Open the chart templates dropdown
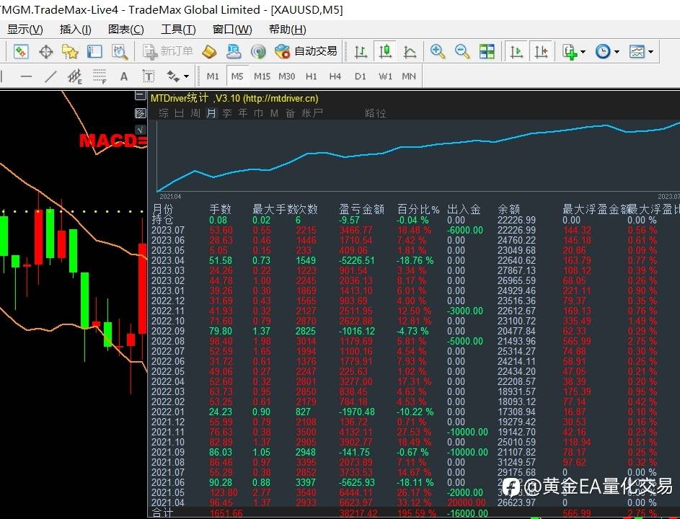The height and width of the screenshot is (519, 680). coord(641,52)
